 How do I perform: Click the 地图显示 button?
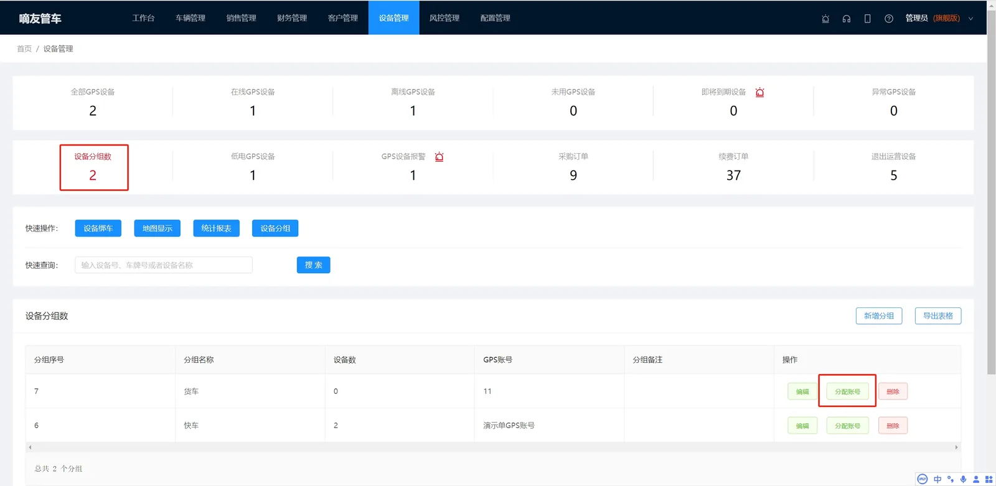157,228
